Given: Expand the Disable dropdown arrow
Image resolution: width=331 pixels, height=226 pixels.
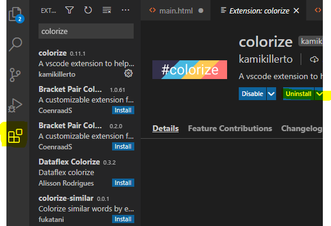Looking at the screenshot, I should [x=271, y=94].
